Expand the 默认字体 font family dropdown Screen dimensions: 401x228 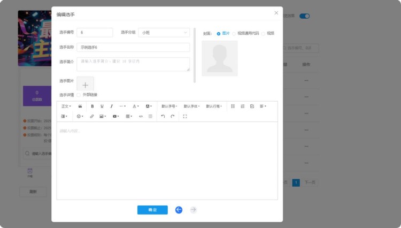[x=191, y=107]
